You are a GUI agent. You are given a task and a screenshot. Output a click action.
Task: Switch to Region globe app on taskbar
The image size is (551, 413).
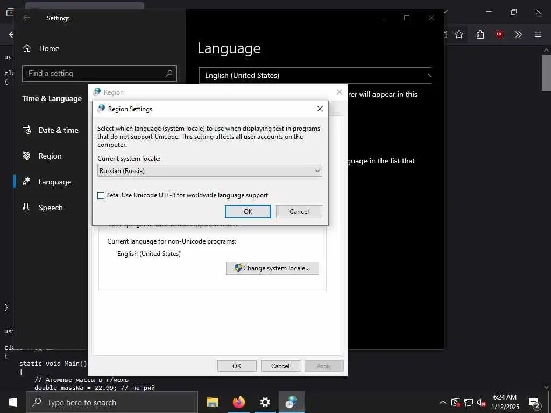(291, 402)
